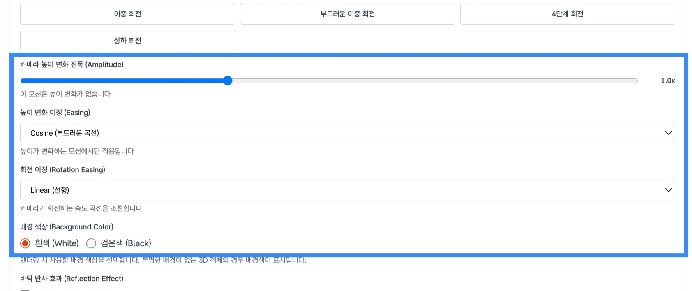
Task: Click the chevron icon on the Cosine dropdown
Action: (x=669, y=133)
